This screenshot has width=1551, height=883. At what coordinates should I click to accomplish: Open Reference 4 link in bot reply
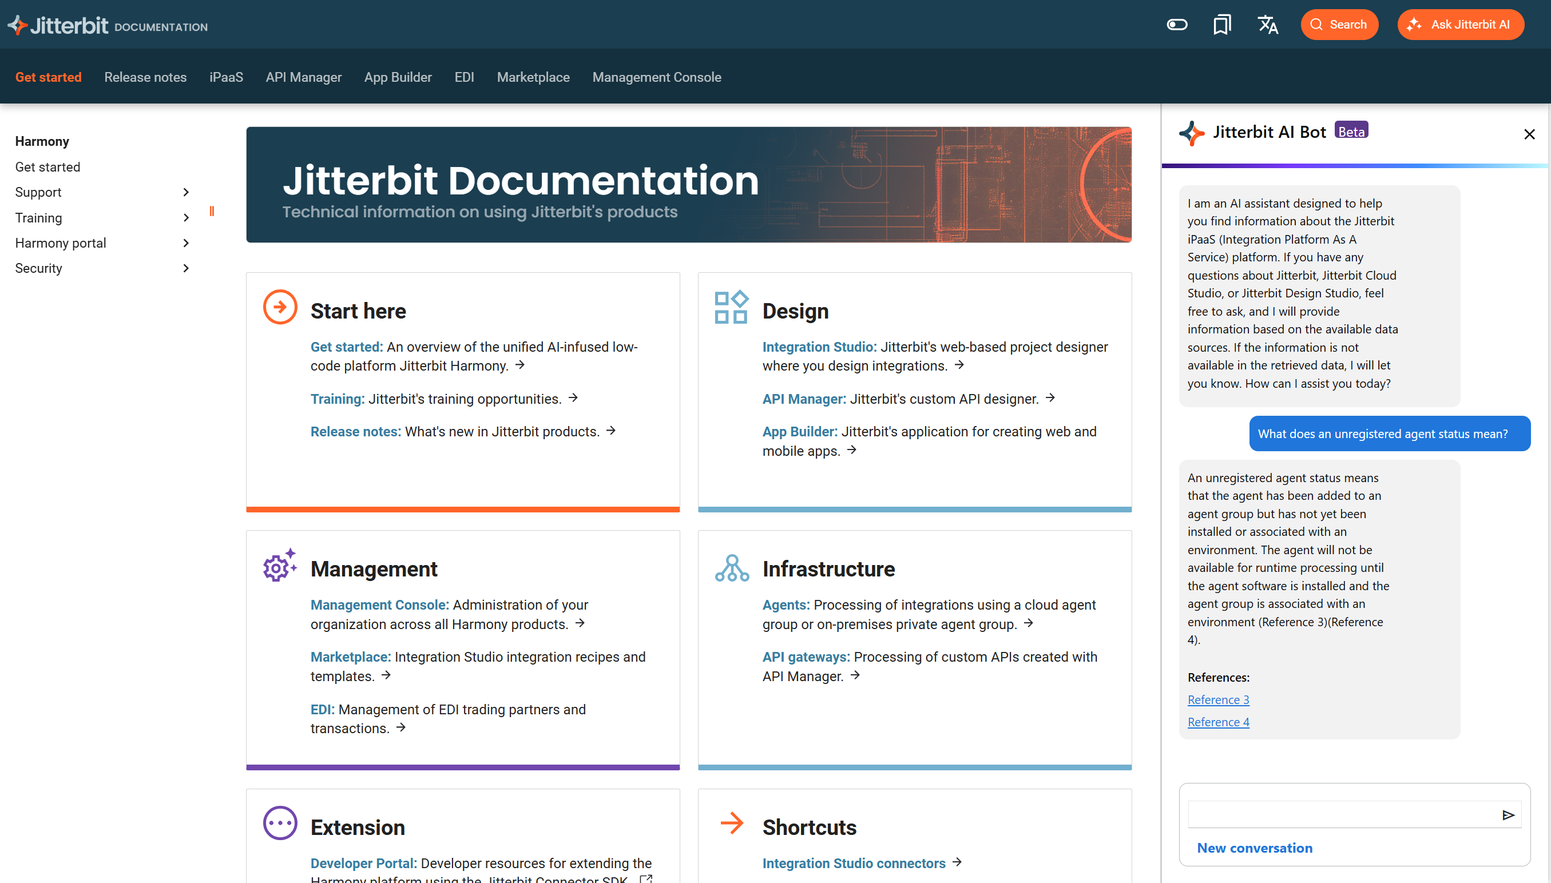[1218, 722]
